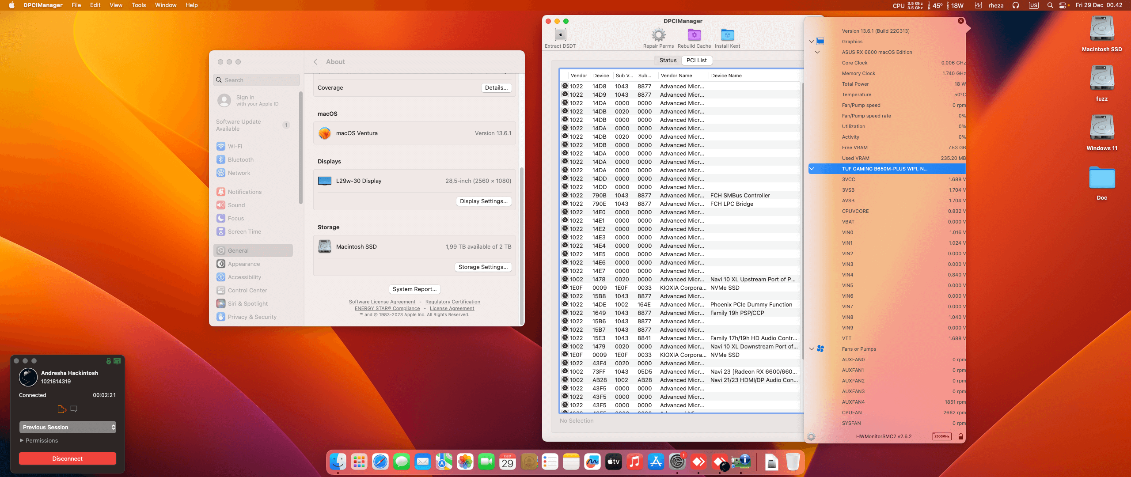Click the Search field in System Settings
Image resolution: width=1131 pixels, height=477 pixels.
[257, 80]
